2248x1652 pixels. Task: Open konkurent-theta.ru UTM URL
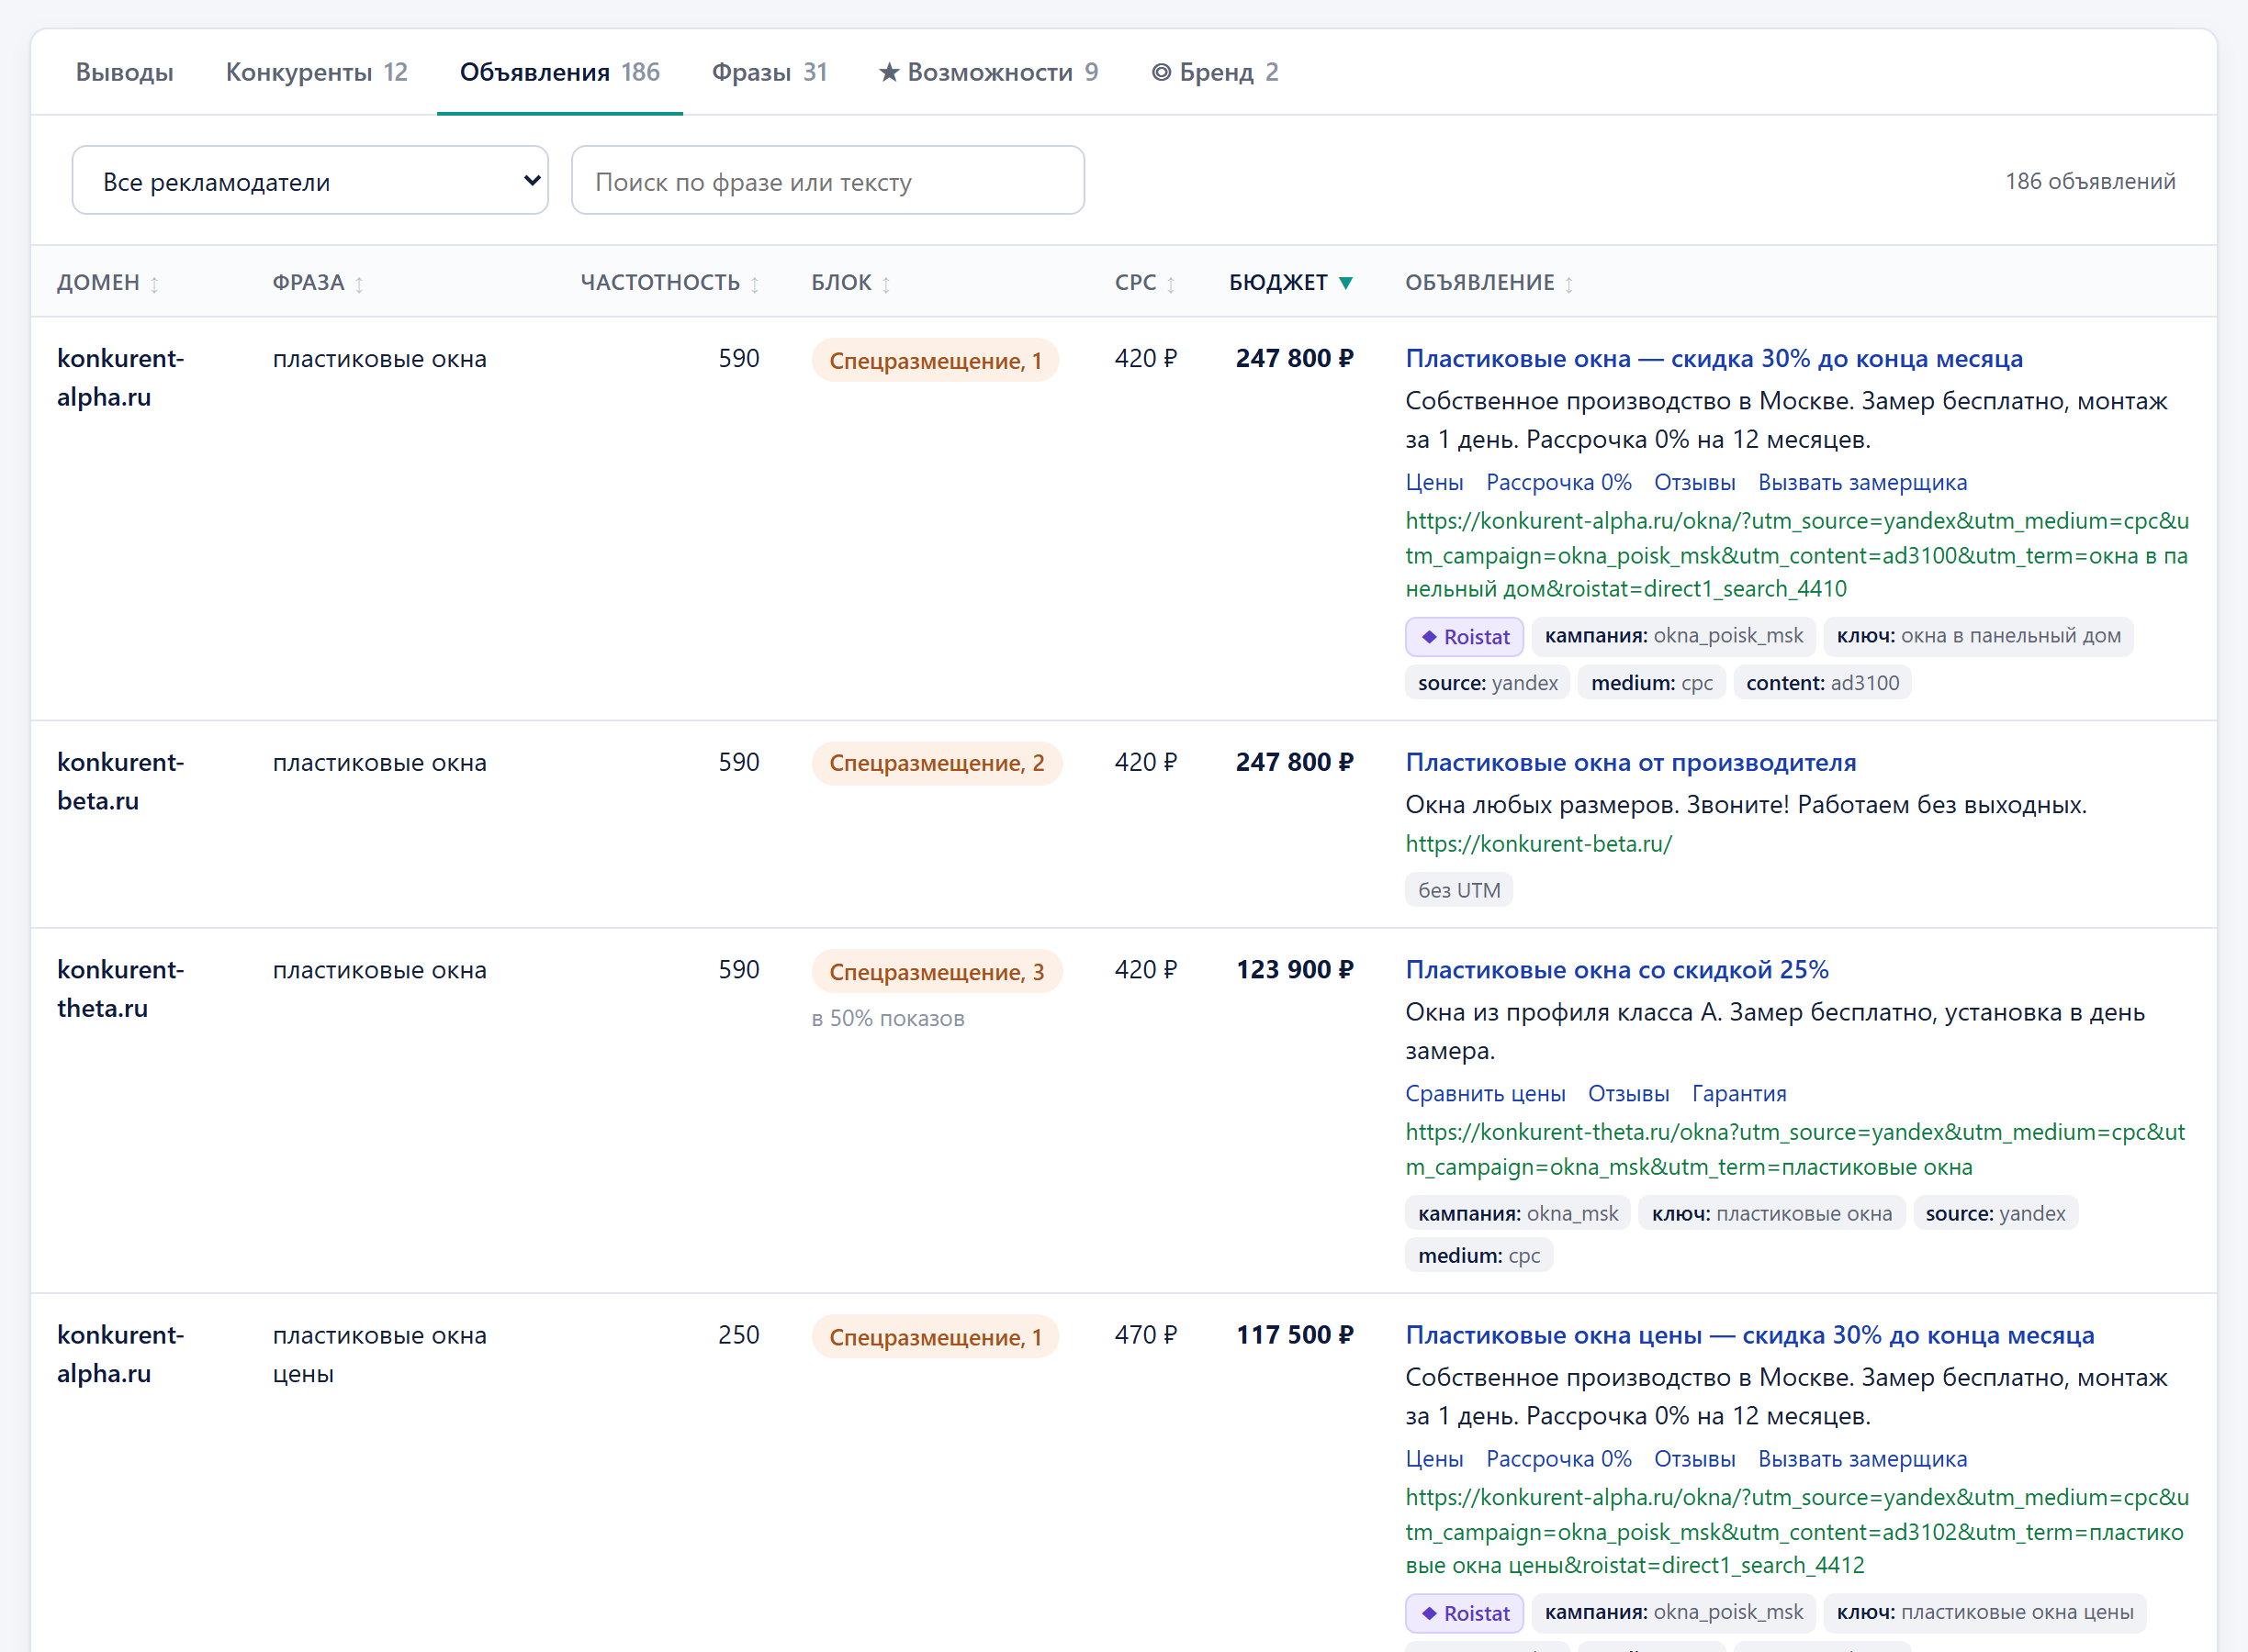point(1794,1149)
